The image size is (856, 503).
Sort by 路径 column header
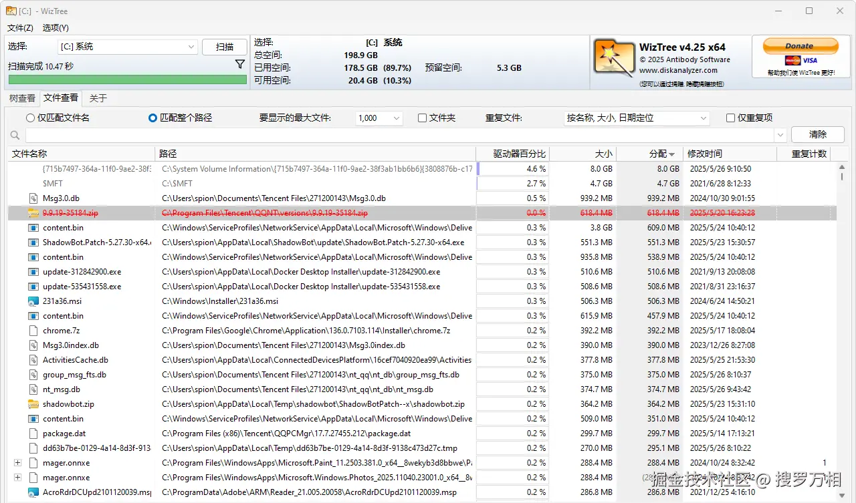316,154
